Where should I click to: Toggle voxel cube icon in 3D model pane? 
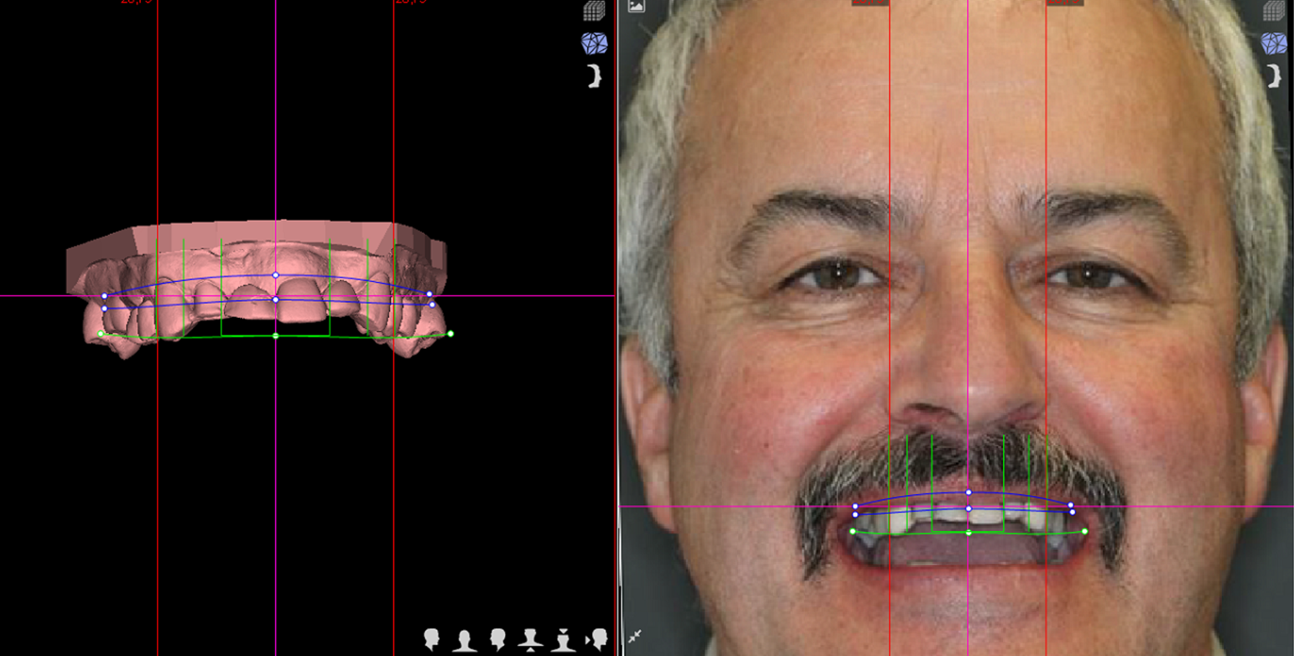point(594,11)
